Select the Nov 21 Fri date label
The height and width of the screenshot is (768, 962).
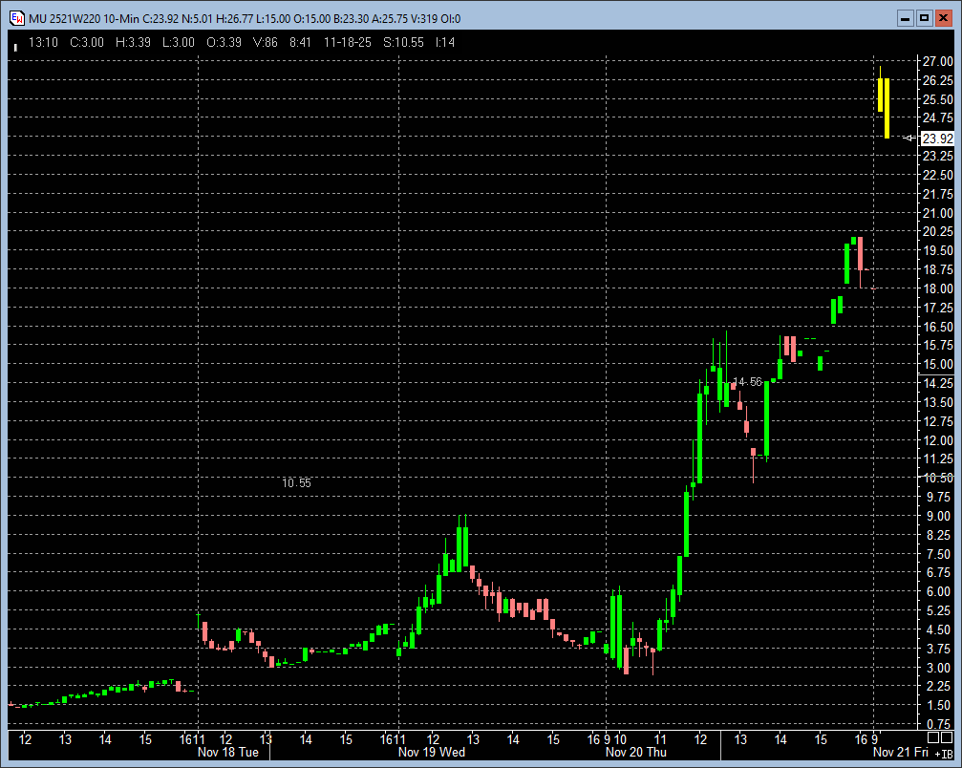(x=900, y=753)
